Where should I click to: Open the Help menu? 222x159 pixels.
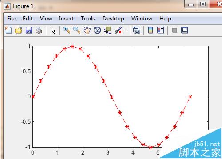(165, 19)
